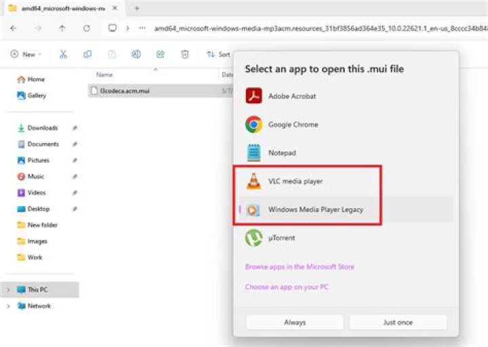Click the Name column header
The image size is (488, 347).
point(104,75)
